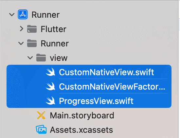Select ProgressView.swift in the navigator
Viewport: 180px width, 138px height.
click(x=96, y=101)
